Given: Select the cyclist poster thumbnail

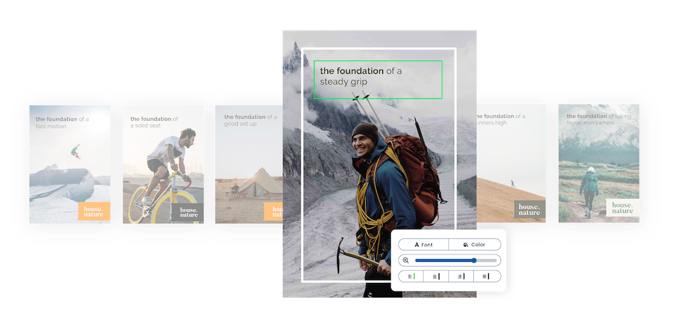Looking at the screenshot, I should pos(163,163).
